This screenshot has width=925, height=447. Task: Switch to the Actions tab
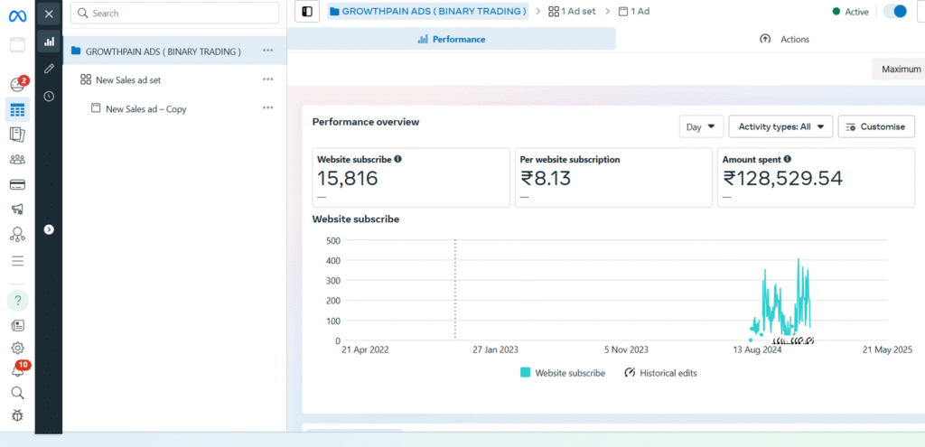click(x=784, y=39)
